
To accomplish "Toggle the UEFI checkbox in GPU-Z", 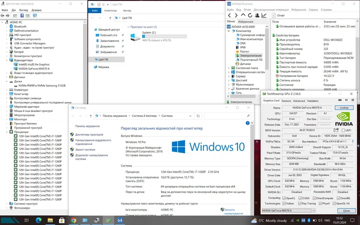I will 343,130.
